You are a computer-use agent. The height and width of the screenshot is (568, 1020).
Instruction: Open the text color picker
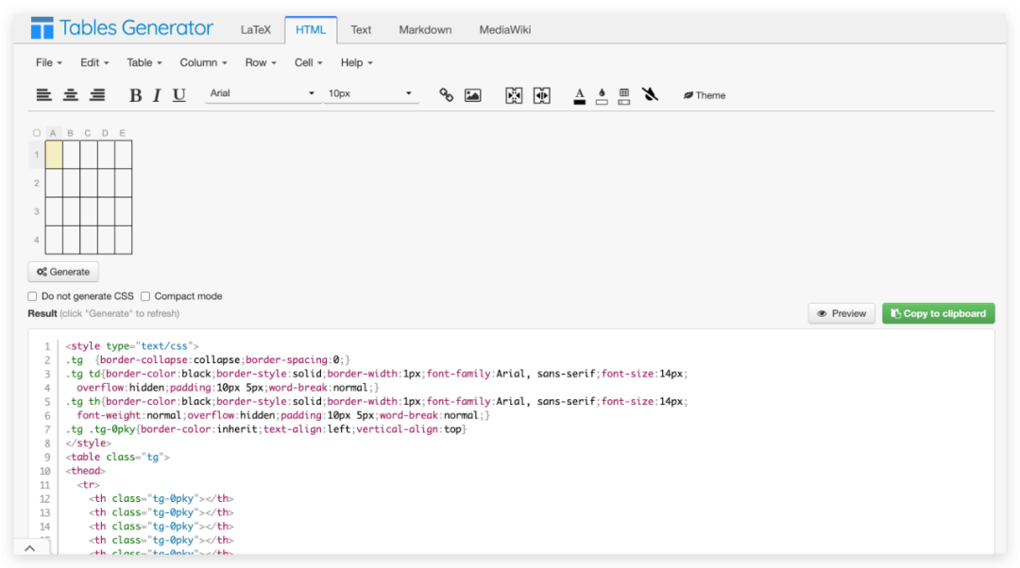tap(579, 94)
